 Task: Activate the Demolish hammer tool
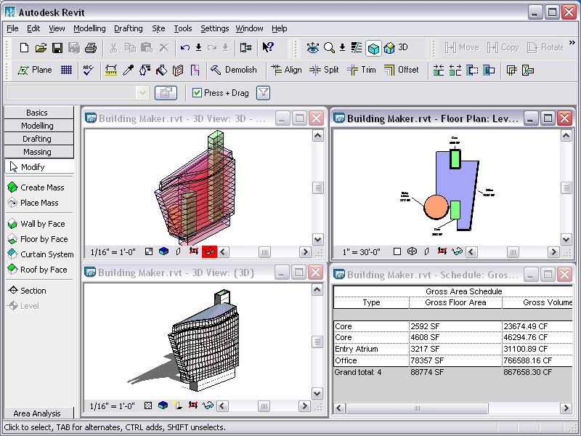[x=233, y=70]
